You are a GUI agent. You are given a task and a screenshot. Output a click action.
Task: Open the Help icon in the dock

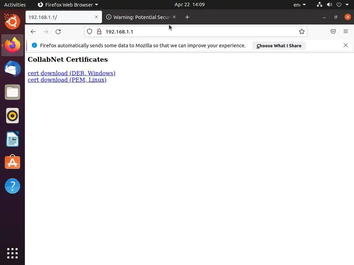pyautogui.click(x=12, y=186)
